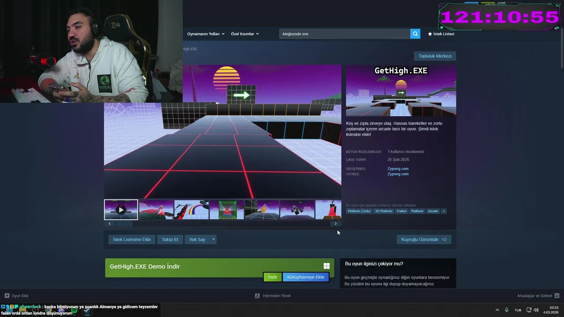This screenshot has width=564, height=317.
Task: Click the volume speaker tray icon
Action: 536,310
